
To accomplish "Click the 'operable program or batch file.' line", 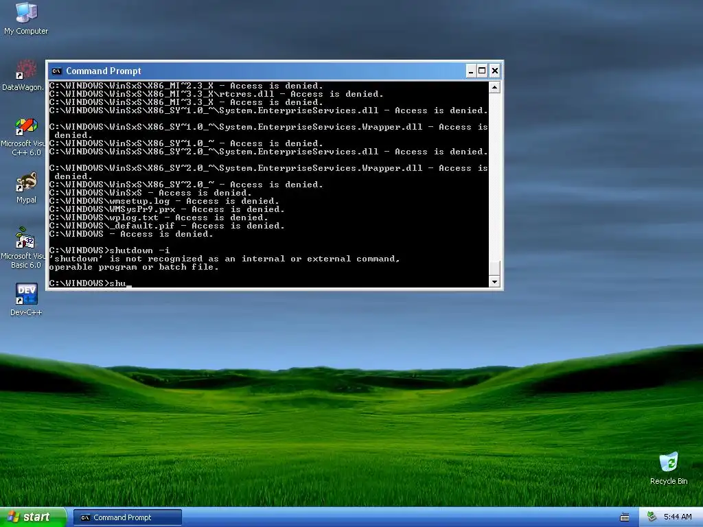I will 134,267.
